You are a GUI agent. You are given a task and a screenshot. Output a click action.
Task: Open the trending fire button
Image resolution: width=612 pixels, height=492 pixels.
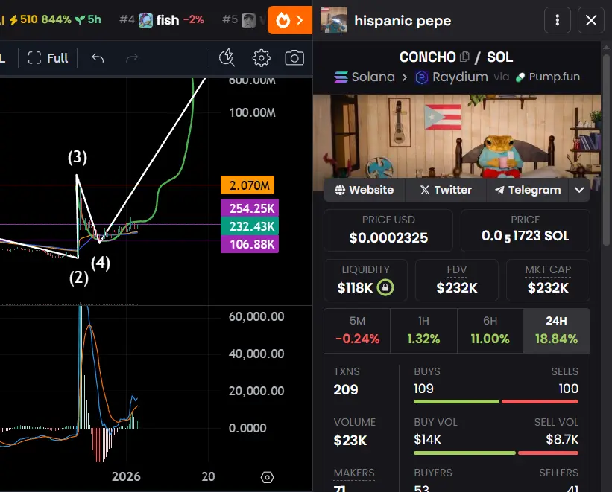290,20
